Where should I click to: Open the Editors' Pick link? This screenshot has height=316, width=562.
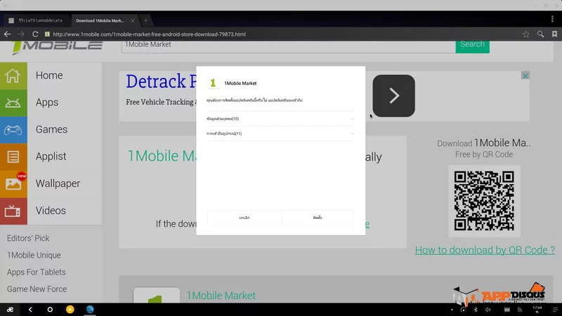(x=28, y=238)
